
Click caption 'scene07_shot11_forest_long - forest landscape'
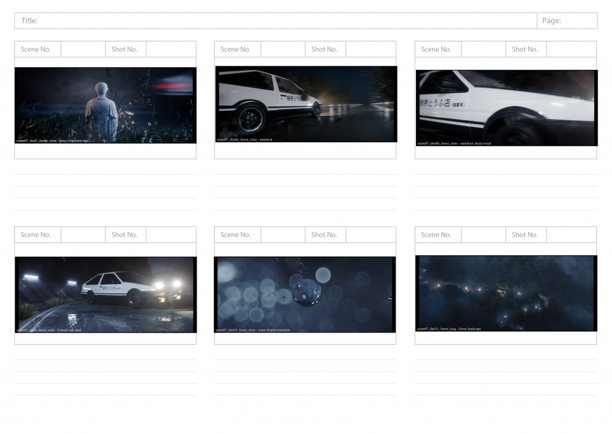(x=449, y=329)
